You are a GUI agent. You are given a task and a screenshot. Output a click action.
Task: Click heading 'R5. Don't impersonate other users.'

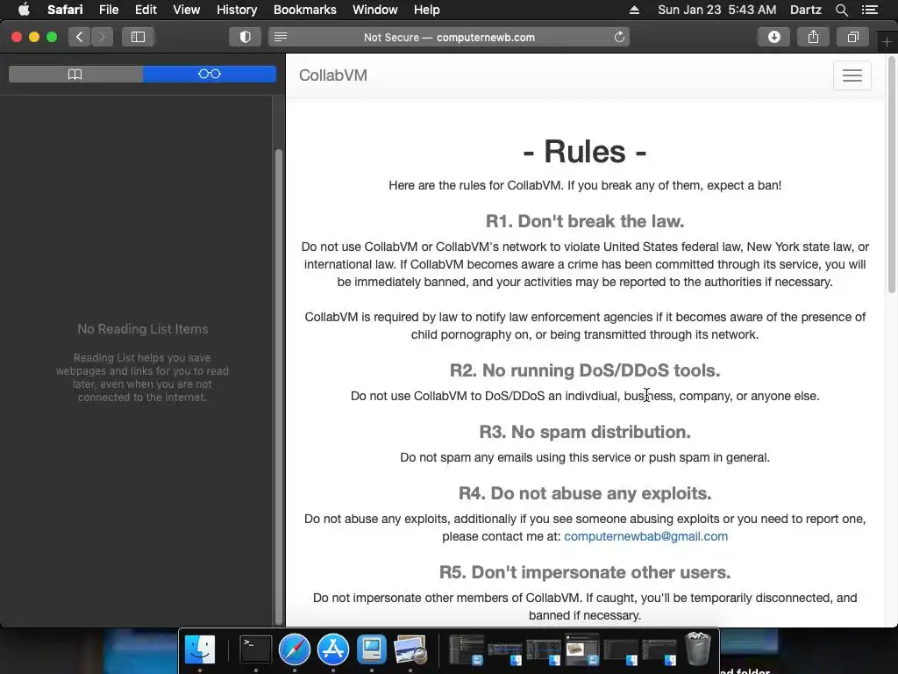(585, 572)
